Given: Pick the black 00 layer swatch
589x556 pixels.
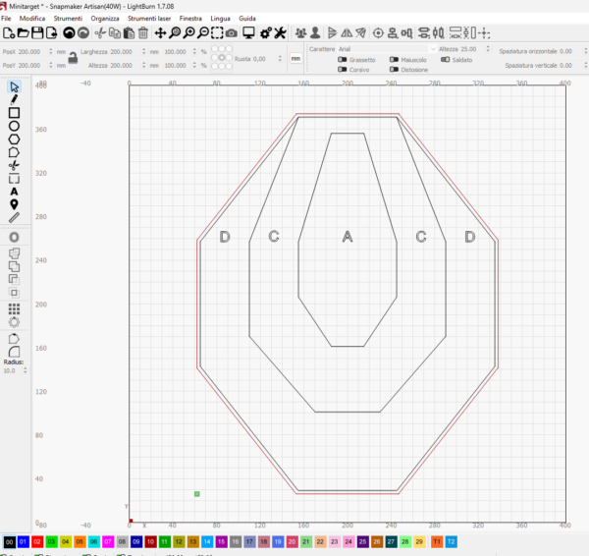Looking at the screenshot, I should (9, 541).
